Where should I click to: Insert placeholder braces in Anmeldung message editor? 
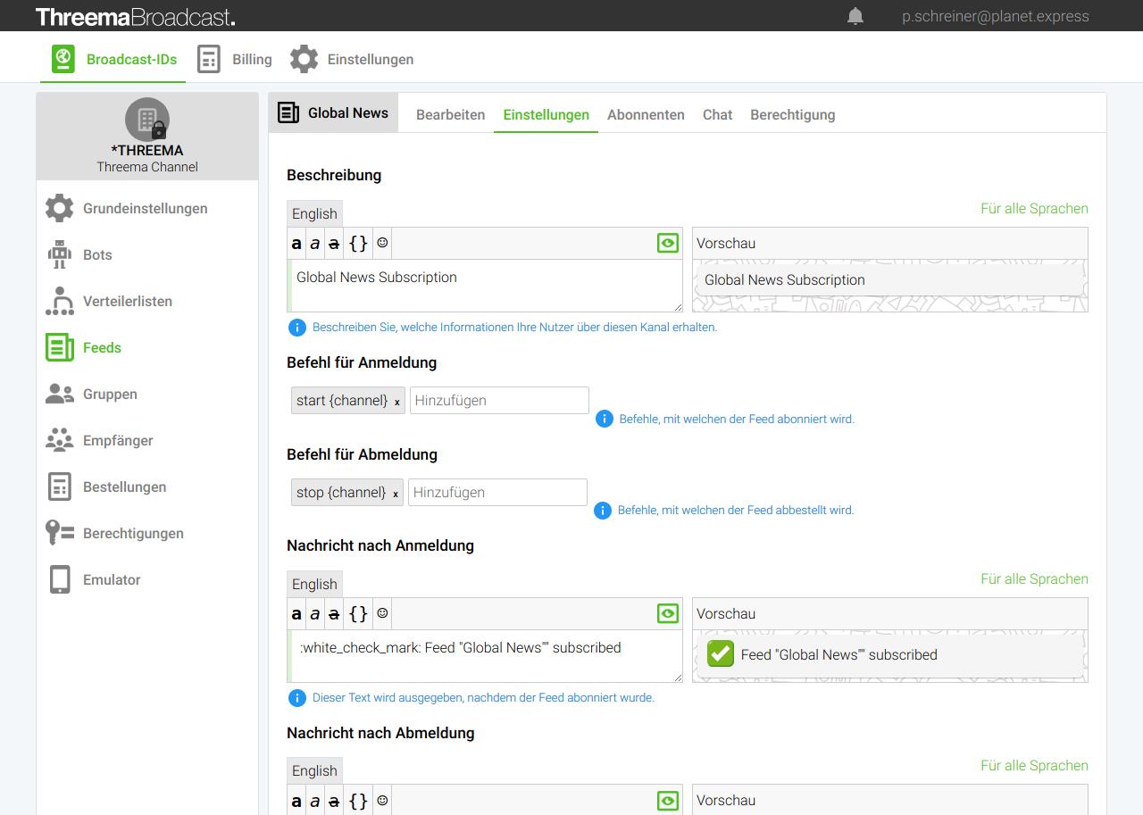(x=358, y=613)
